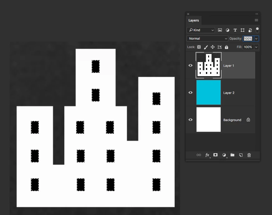Select the Layers tab
Screen dimensions: 272x215
[x=193, y=20]
